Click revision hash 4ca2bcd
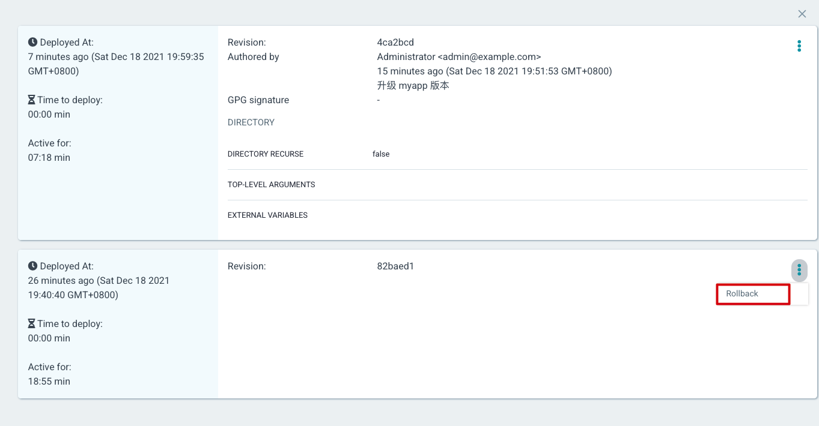The height and width of the screenshot is (426, 819). coord(395,43)
